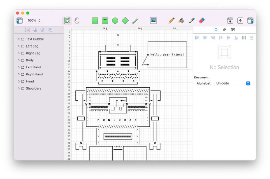The image size is (270, 179).
Task: Expand the Left Hand group chevron
Action: 19,67
